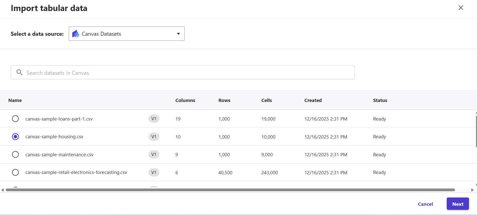
Task: Click canvas-sample-housing.csv file name
Action: click(x=54, y=137)
